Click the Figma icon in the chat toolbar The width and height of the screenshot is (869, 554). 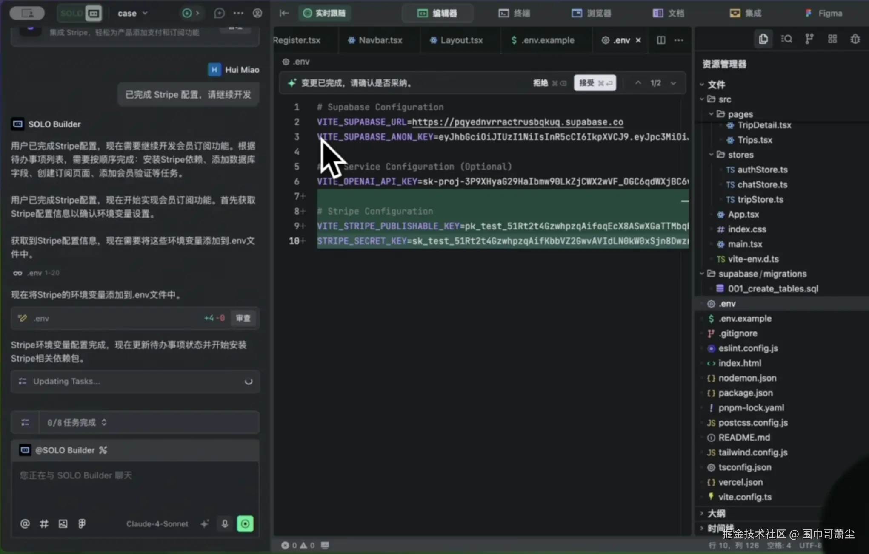pyautogui.click(x=82, y=524)
